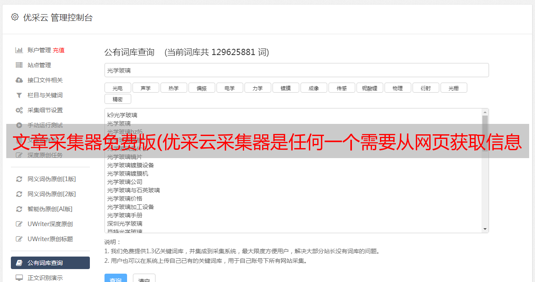Click the keyword search input field
The image size is (535, 282).
click(296, 70)
